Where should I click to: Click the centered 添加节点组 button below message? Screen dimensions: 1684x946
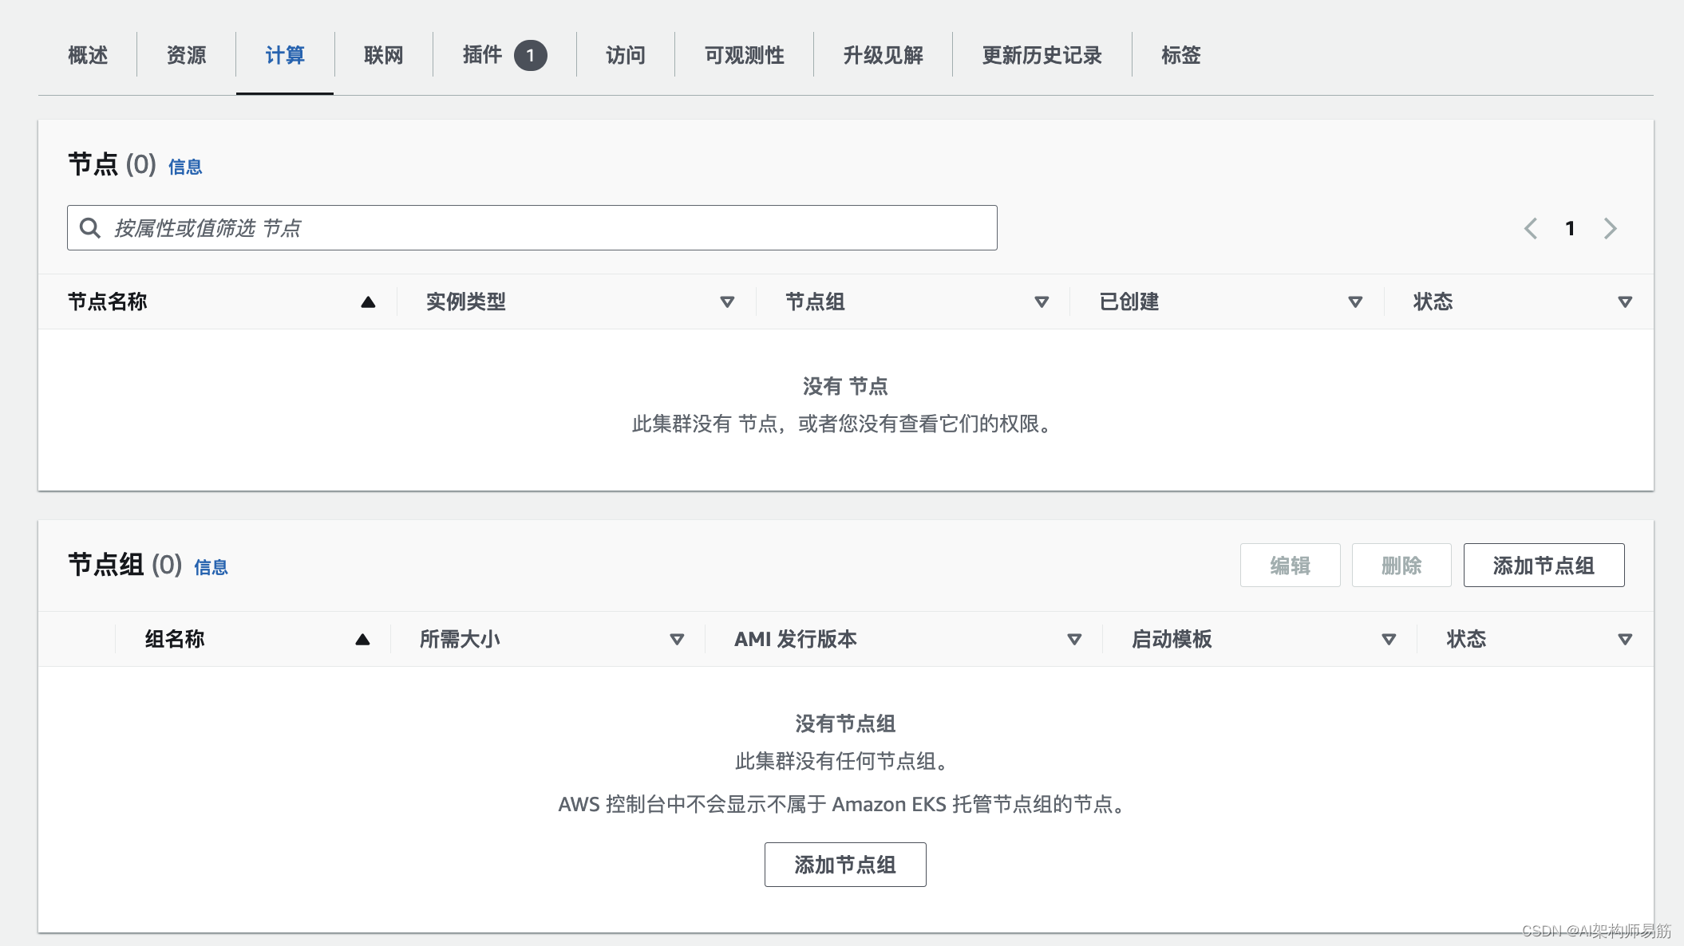click(x=845, y=865)
